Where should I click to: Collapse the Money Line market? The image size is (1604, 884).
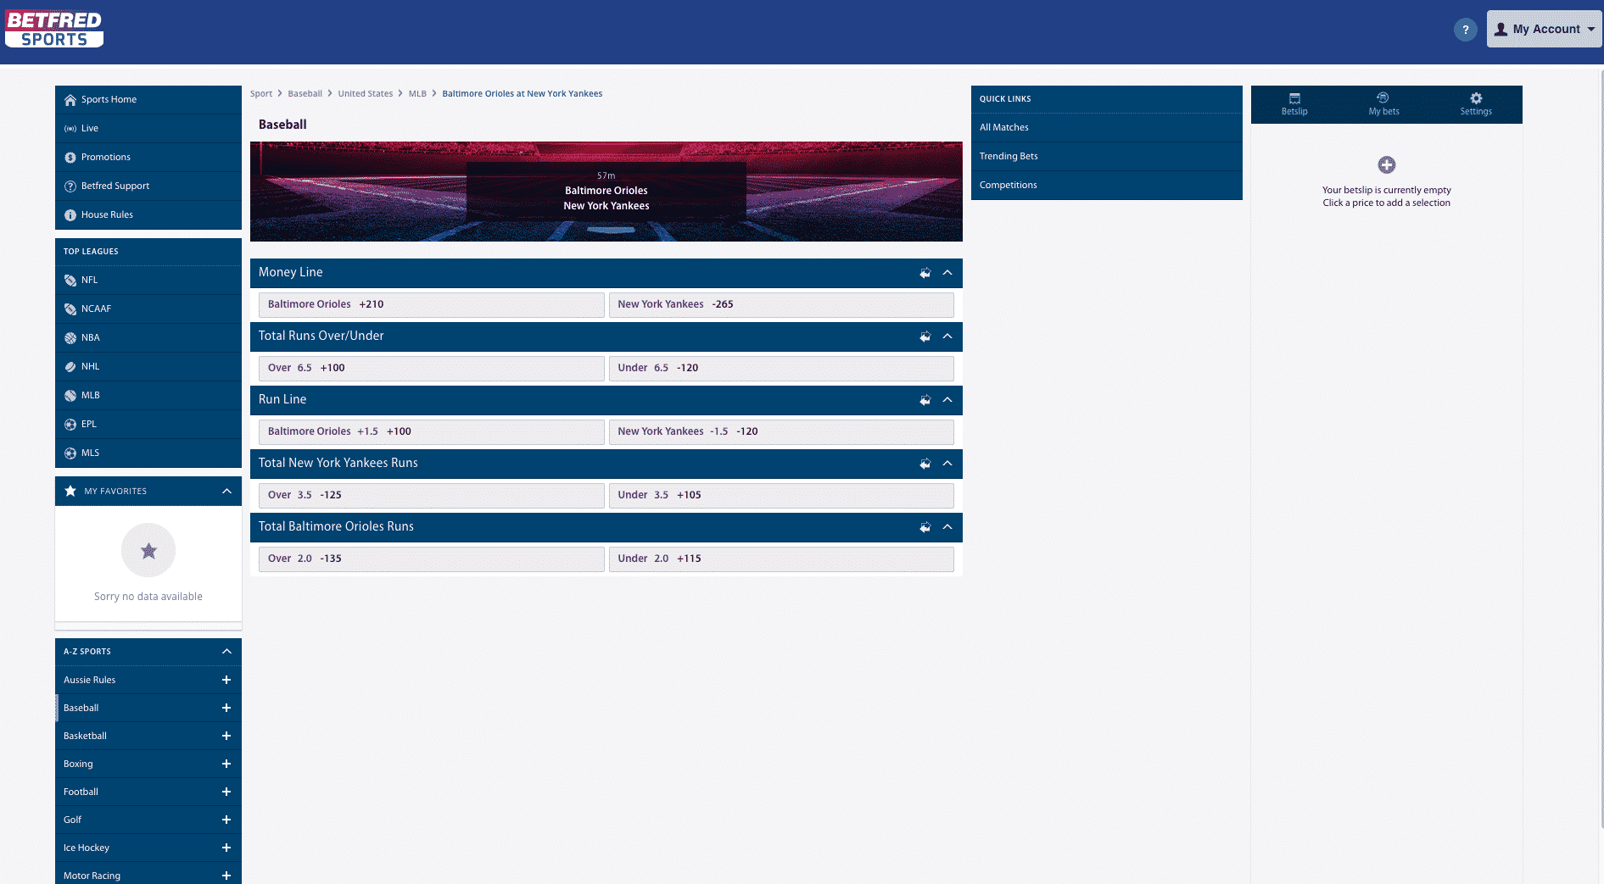(947, 273)
